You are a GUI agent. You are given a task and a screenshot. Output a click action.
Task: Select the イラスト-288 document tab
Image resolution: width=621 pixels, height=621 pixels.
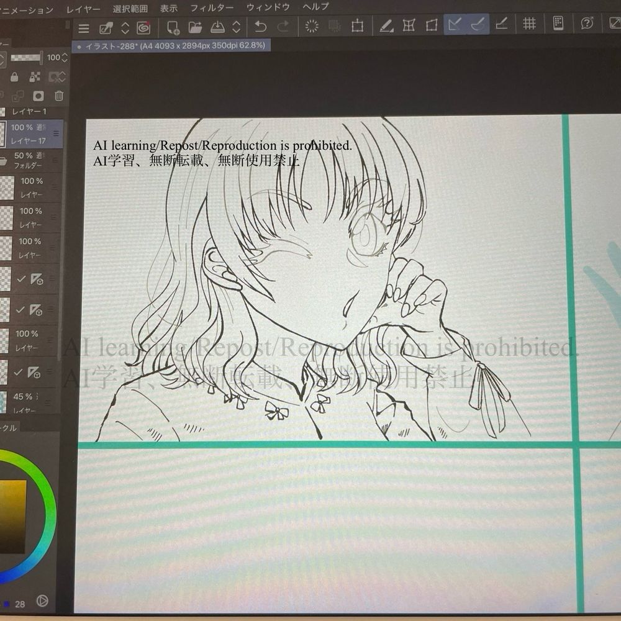[x=171, y=46]
